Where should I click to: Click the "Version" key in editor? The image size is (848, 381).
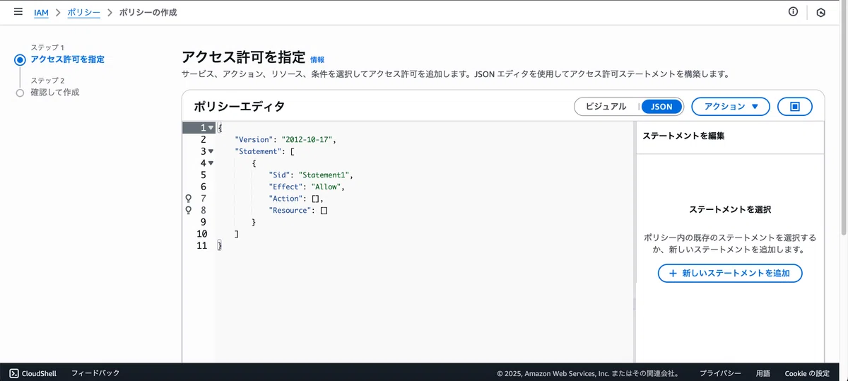coord(254,140)
